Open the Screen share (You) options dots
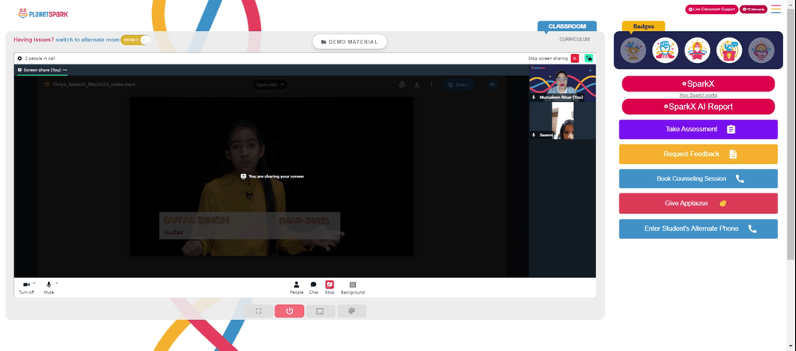 pos(65,70)
